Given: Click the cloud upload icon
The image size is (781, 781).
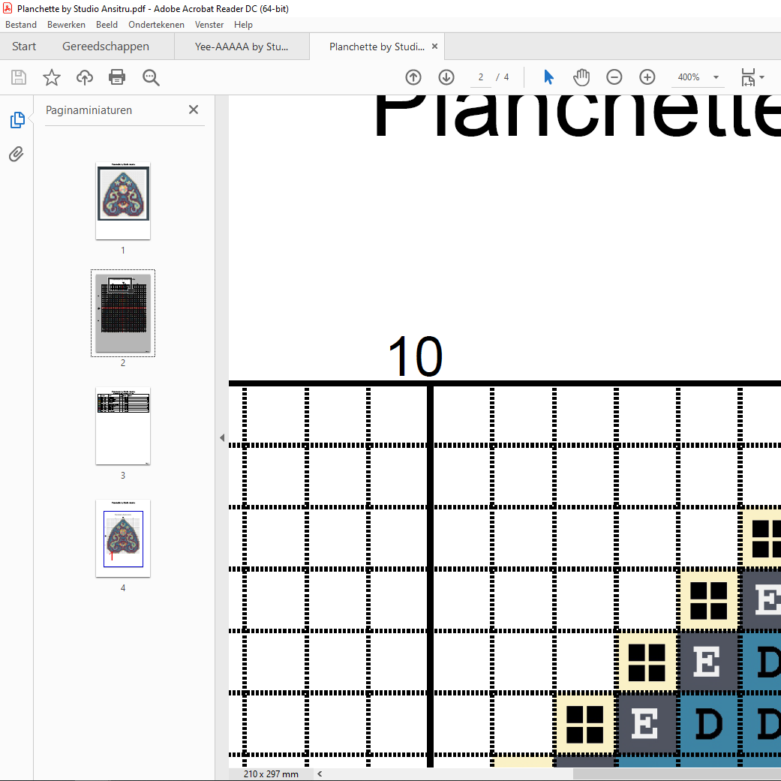Looking at the screenshot, I should click(x=85, y=77).
